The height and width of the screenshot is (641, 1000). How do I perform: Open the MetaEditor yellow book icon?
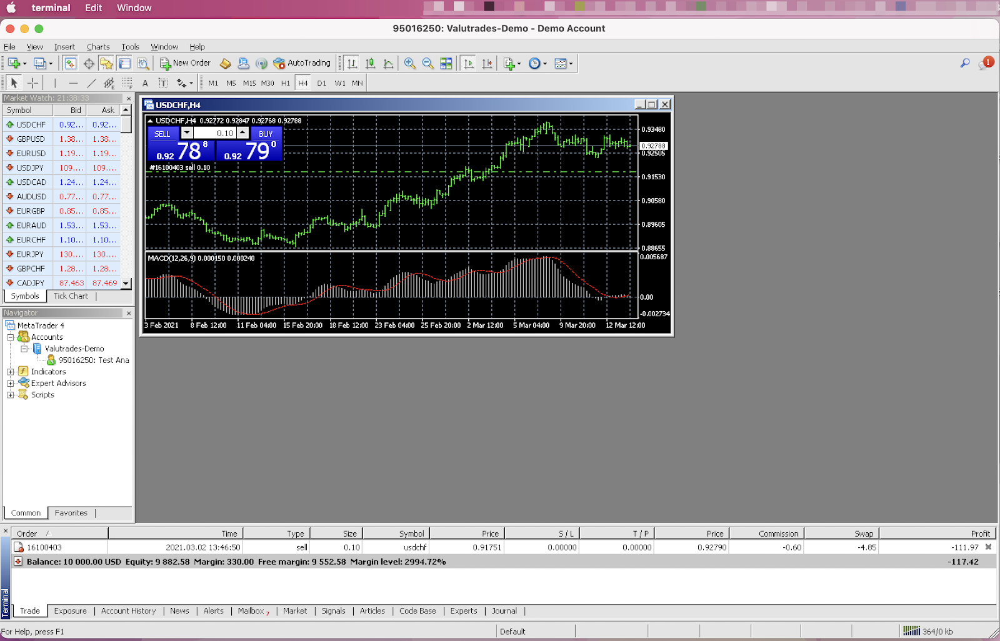click(x=226, y=63)
